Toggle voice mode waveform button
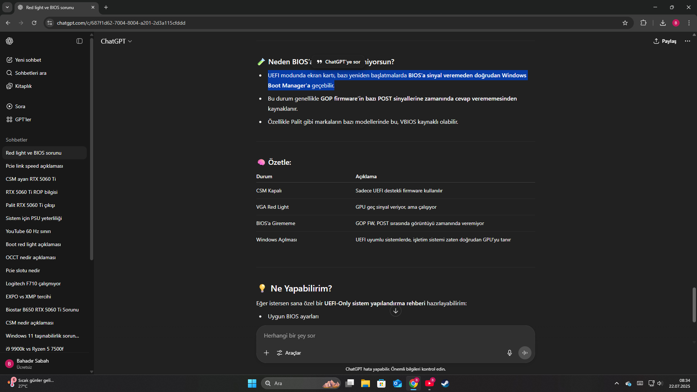This screenshot has width=697, height=392. click(525, 353)
